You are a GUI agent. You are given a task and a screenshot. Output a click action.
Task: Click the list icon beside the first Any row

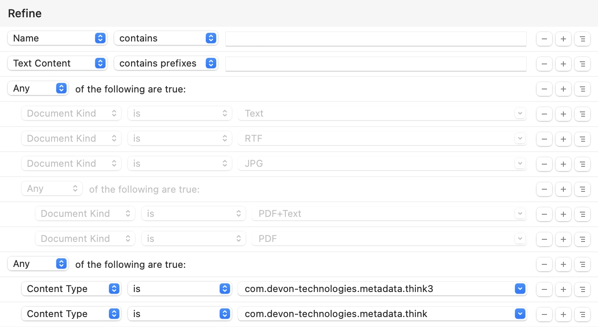[x=582, y=89]
